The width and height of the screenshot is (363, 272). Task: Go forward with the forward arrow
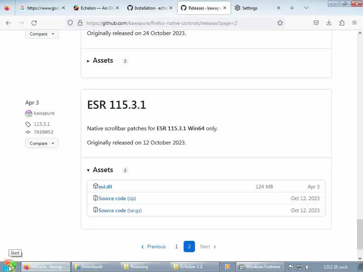(x=21, y=23)
